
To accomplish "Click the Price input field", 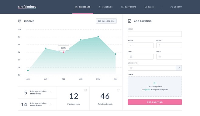I will (169, 56).
